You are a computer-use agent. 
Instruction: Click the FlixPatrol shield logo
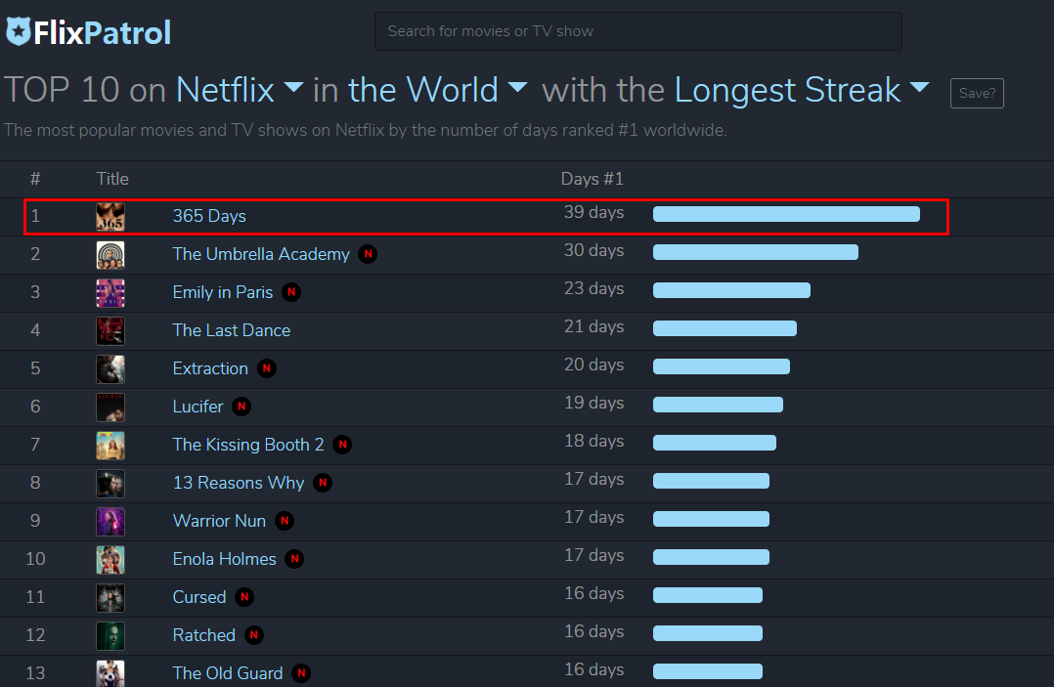click(19, 31)
